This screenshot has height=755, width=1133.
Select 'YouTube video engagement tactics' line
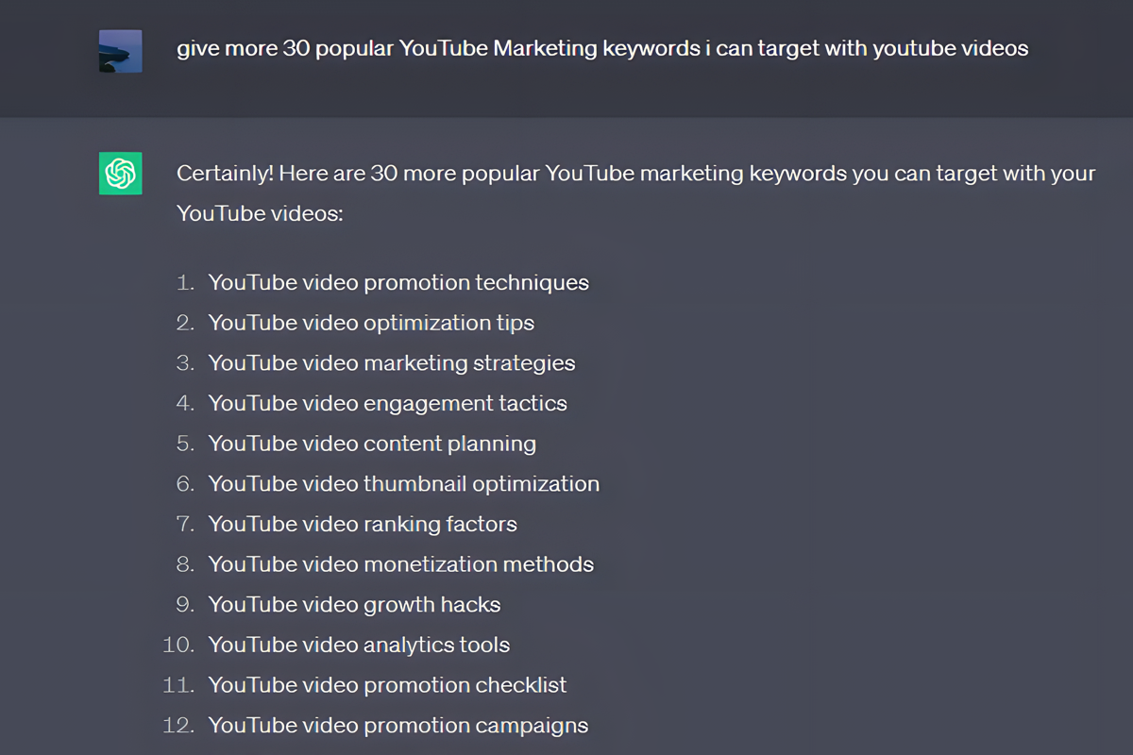(x=388, y=403)
